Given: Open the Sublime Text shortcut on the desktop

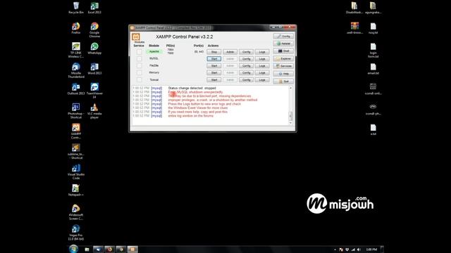Looking at the screenshot, I should pos(76,152).
